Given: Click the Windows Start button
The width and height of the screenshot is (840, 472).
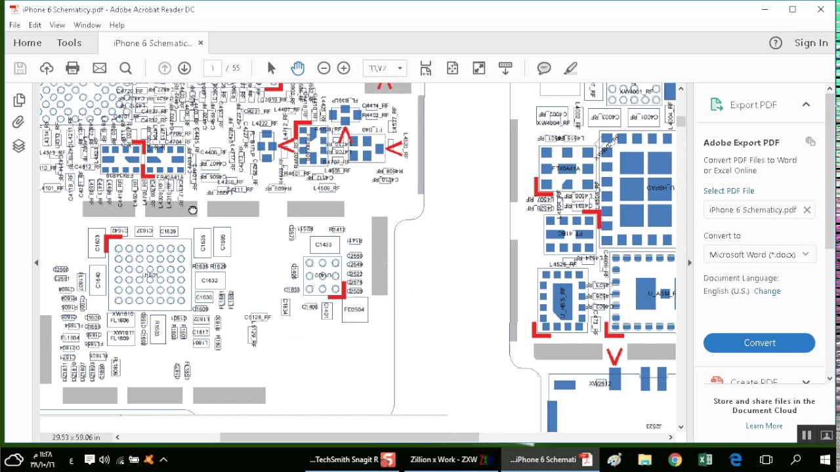Looking at the screenshot, I should click(825, 460).
